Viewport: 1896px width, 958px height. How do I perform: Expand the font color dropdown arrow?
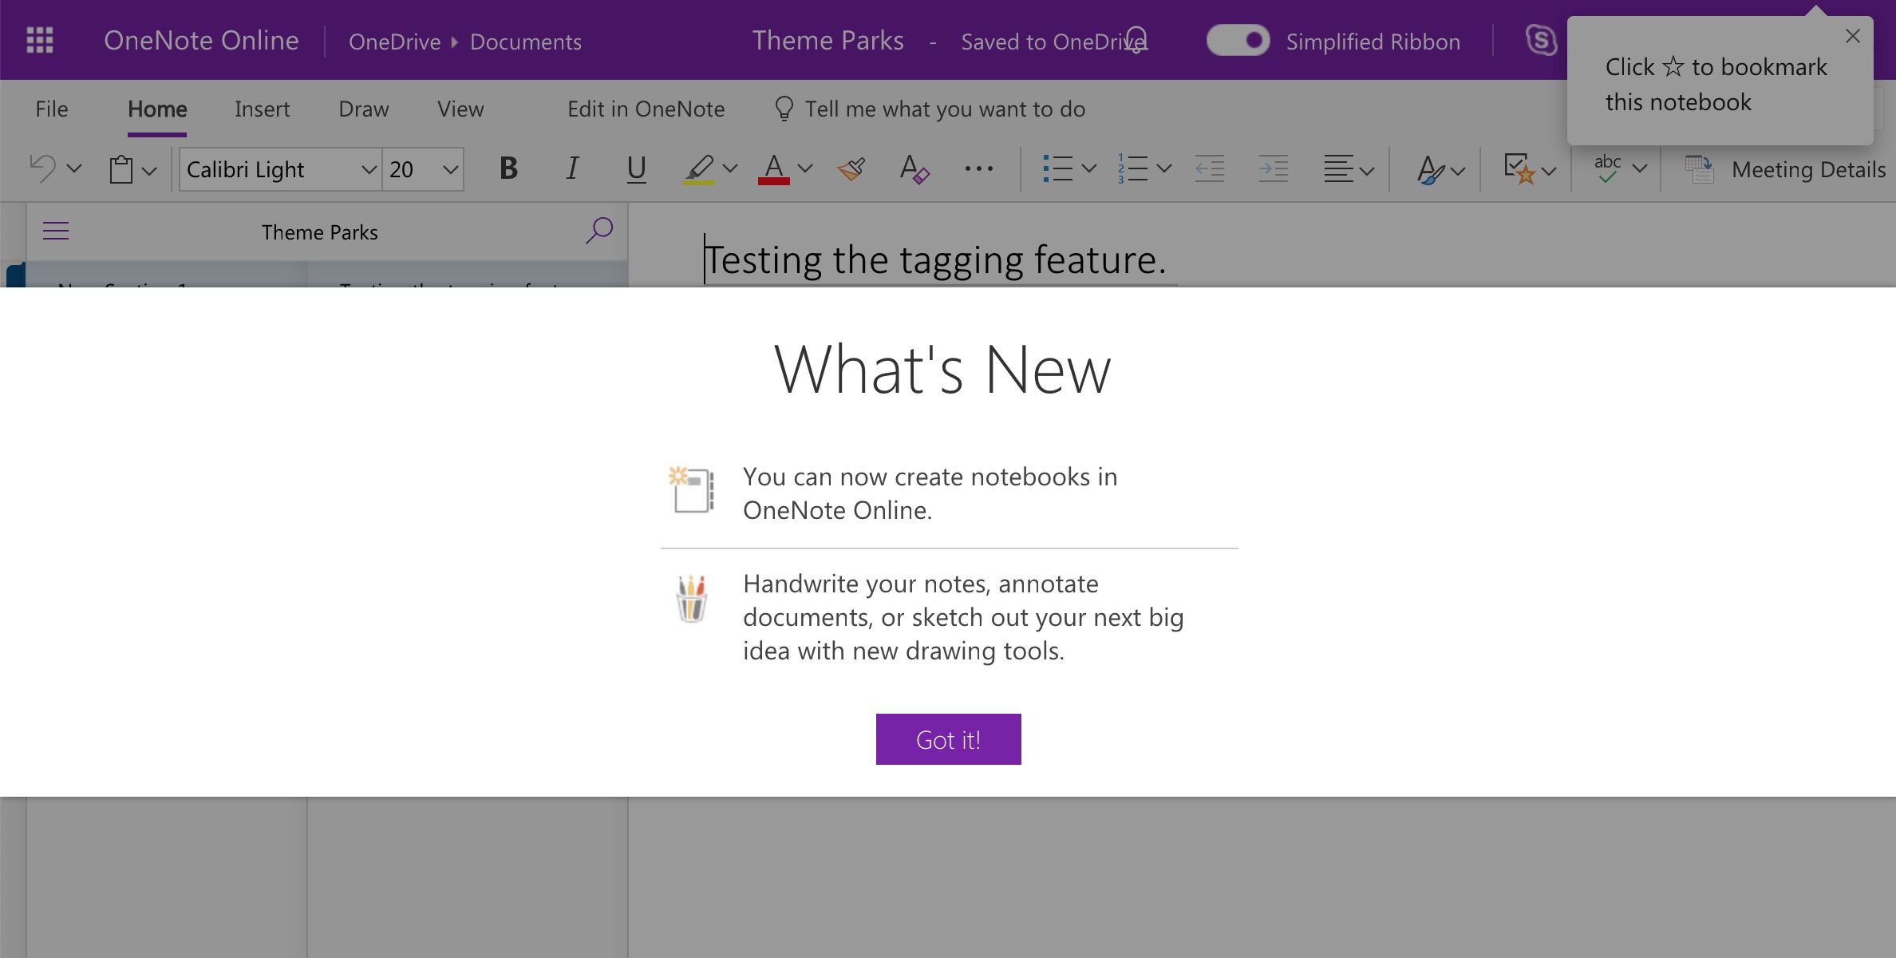804,168
